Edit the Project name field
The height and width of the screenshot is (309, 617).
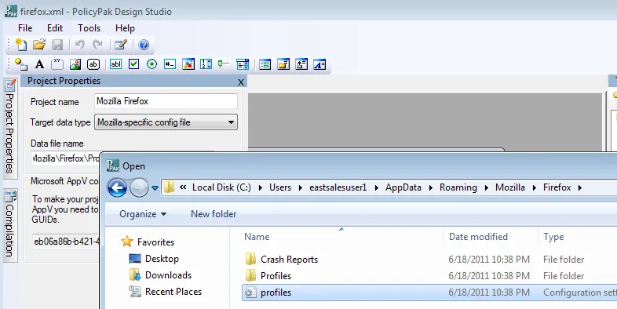tap(166, 101)
